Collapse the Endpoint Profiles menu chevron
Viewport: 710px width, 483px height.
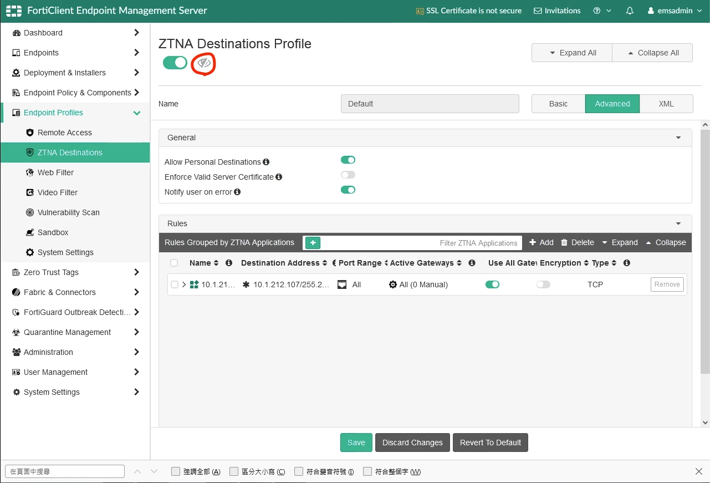pos(137,113)
